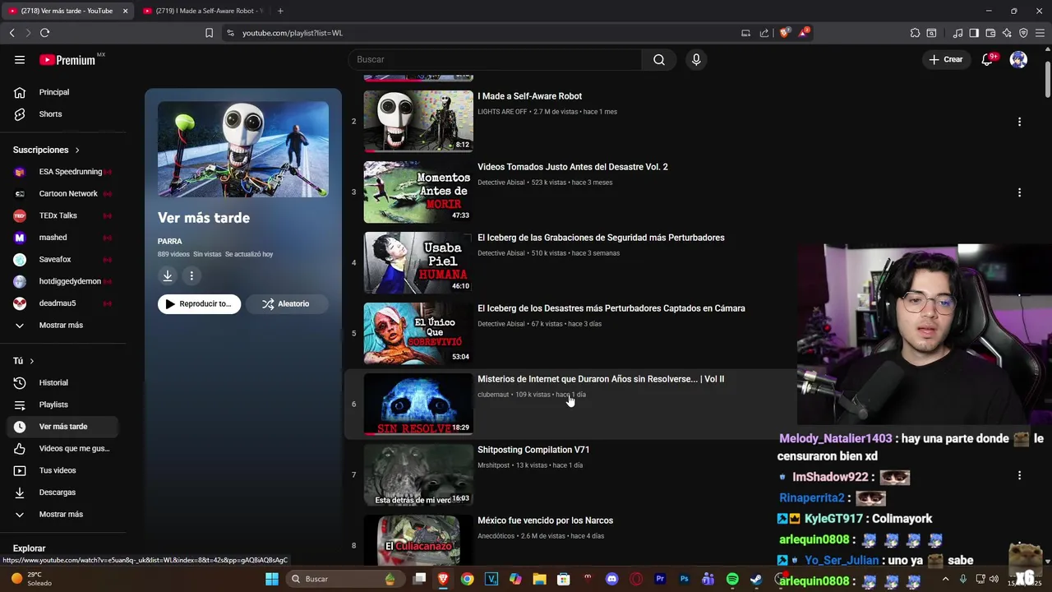
Task: Open México fue vencido por los Narcos
Action: (x=545, y=520)
